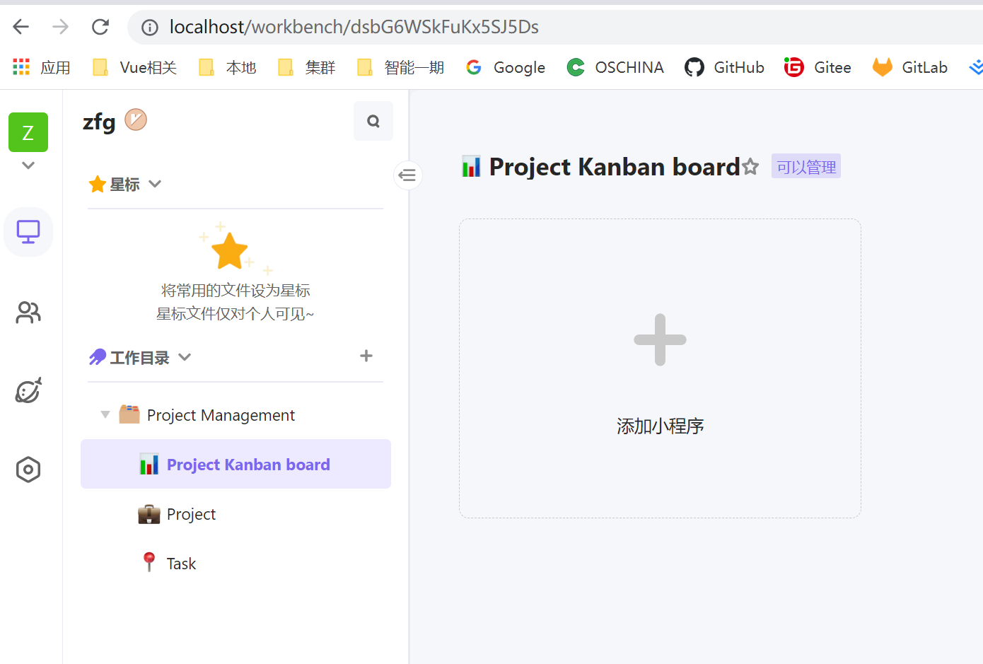Viewport: 983px width, 664px height.
Task: Open the GitLab bookmark
Action: point(910,67)
